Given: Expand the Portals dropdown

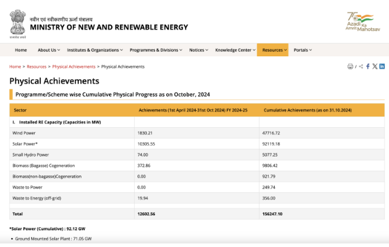Looking at the screenshot, I should (x=303, y=50).
